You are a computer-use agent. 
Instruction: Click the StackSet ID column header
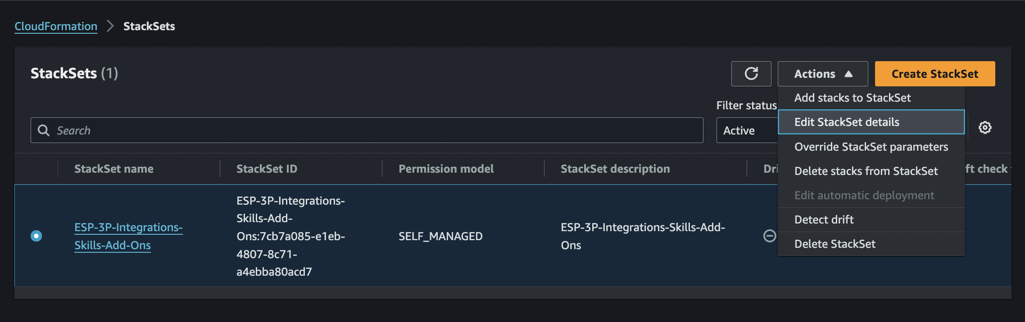point(267,169)
